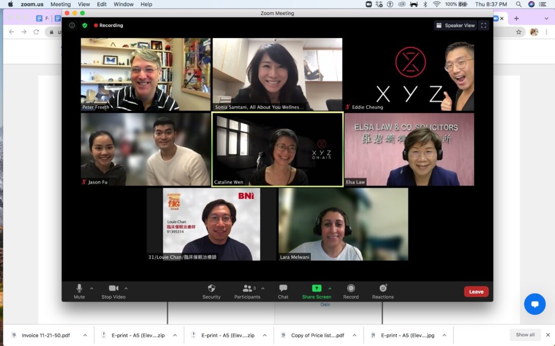
Task: Switch layout with Speaker View button
Action: 455,25
